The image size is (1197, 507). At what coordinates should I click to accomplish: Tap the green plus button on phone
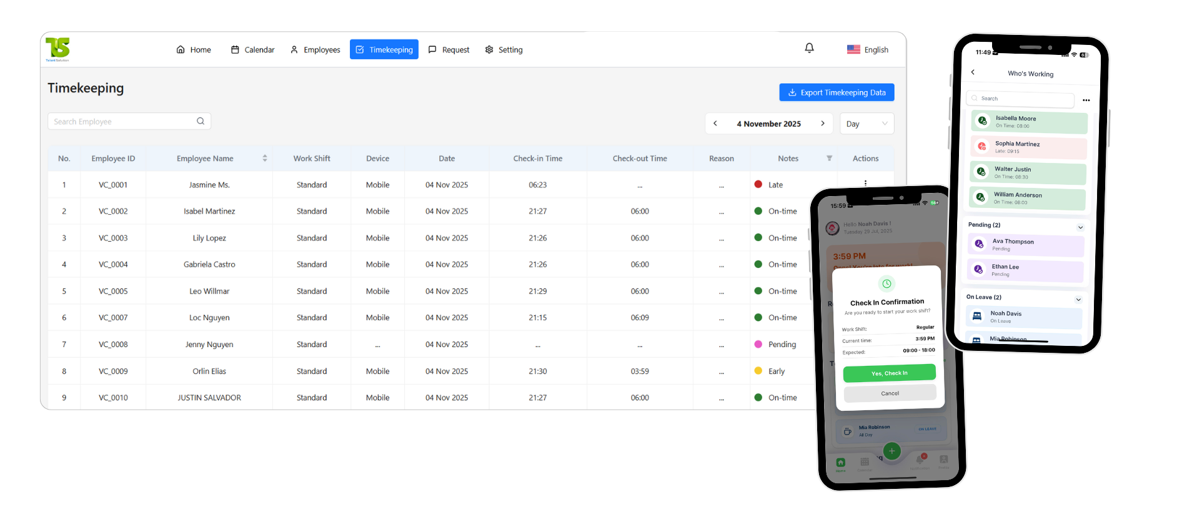[x=892, y=451]
